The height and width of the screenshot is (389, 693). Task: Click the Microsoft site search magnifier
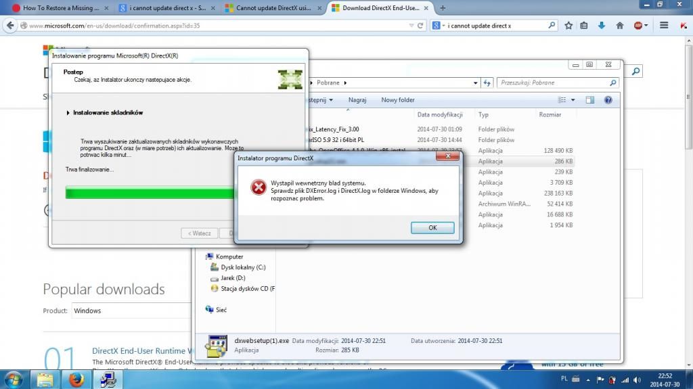[635, 71]
